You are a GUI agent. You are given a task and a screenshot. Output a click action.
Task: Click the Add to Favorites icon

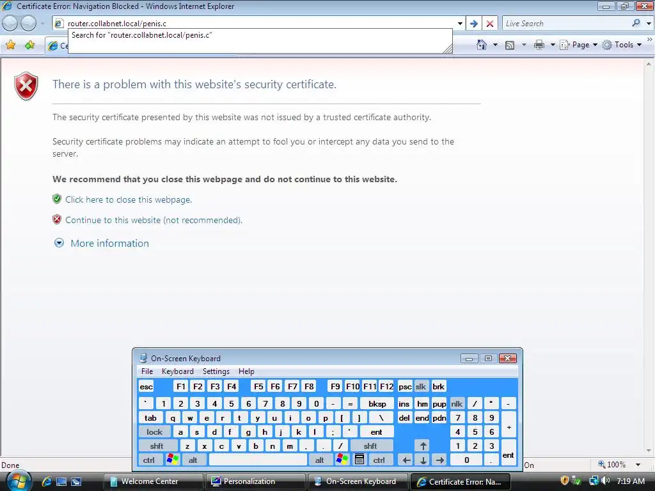pyautogui.click(x=29, y=45)
